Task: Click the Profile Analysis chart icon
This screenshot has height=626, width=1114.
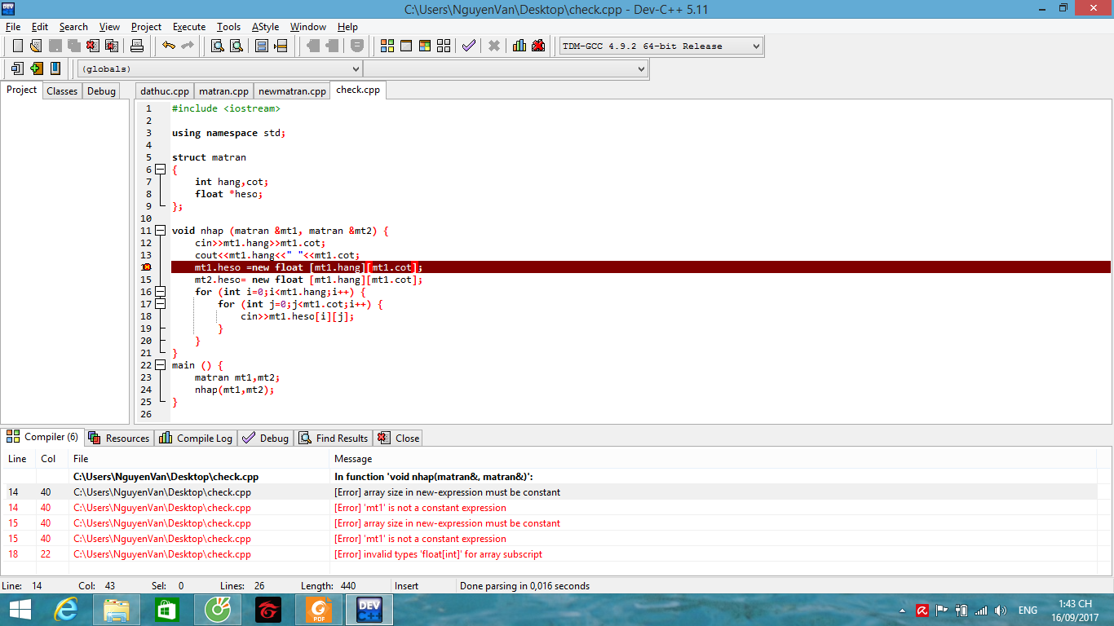Action: (519, 46)
